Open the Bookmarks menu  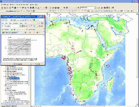pyautogui.click(x=13, y=5)
